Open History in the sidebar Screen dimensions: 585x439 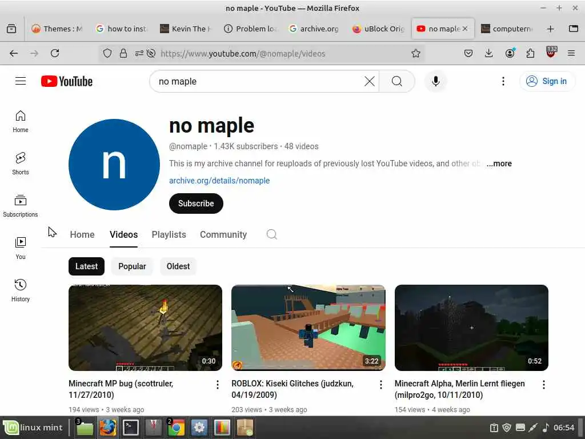tap(21, 290)
